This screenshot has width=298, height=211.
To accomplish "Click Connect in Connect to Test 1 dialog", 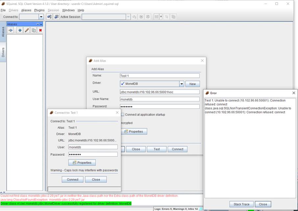I will (73, 179).
